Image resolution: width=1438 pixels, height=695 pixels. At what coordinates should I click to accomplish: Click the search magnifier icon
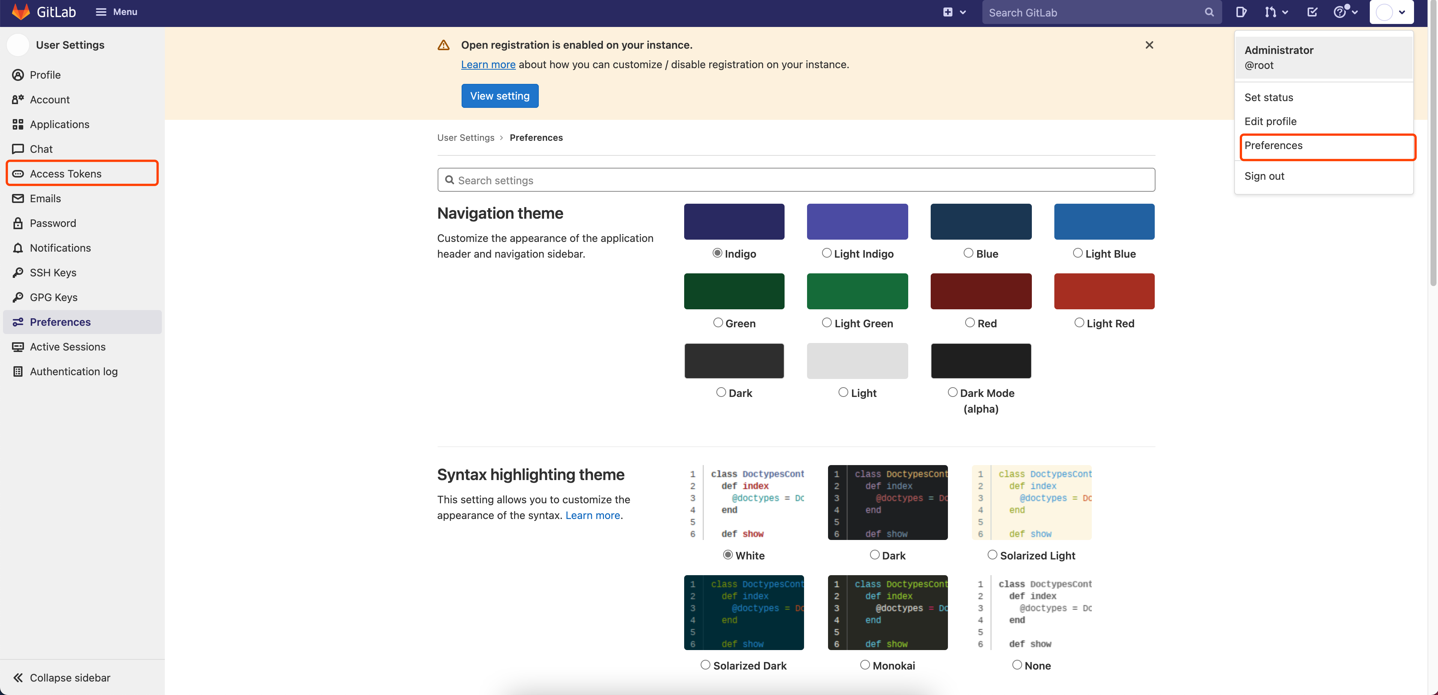[1209, 12]
